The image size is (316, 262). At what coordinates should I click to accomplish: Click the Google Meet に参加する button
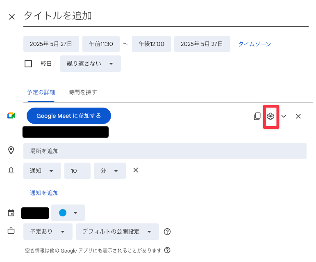[x=69, y=116]
